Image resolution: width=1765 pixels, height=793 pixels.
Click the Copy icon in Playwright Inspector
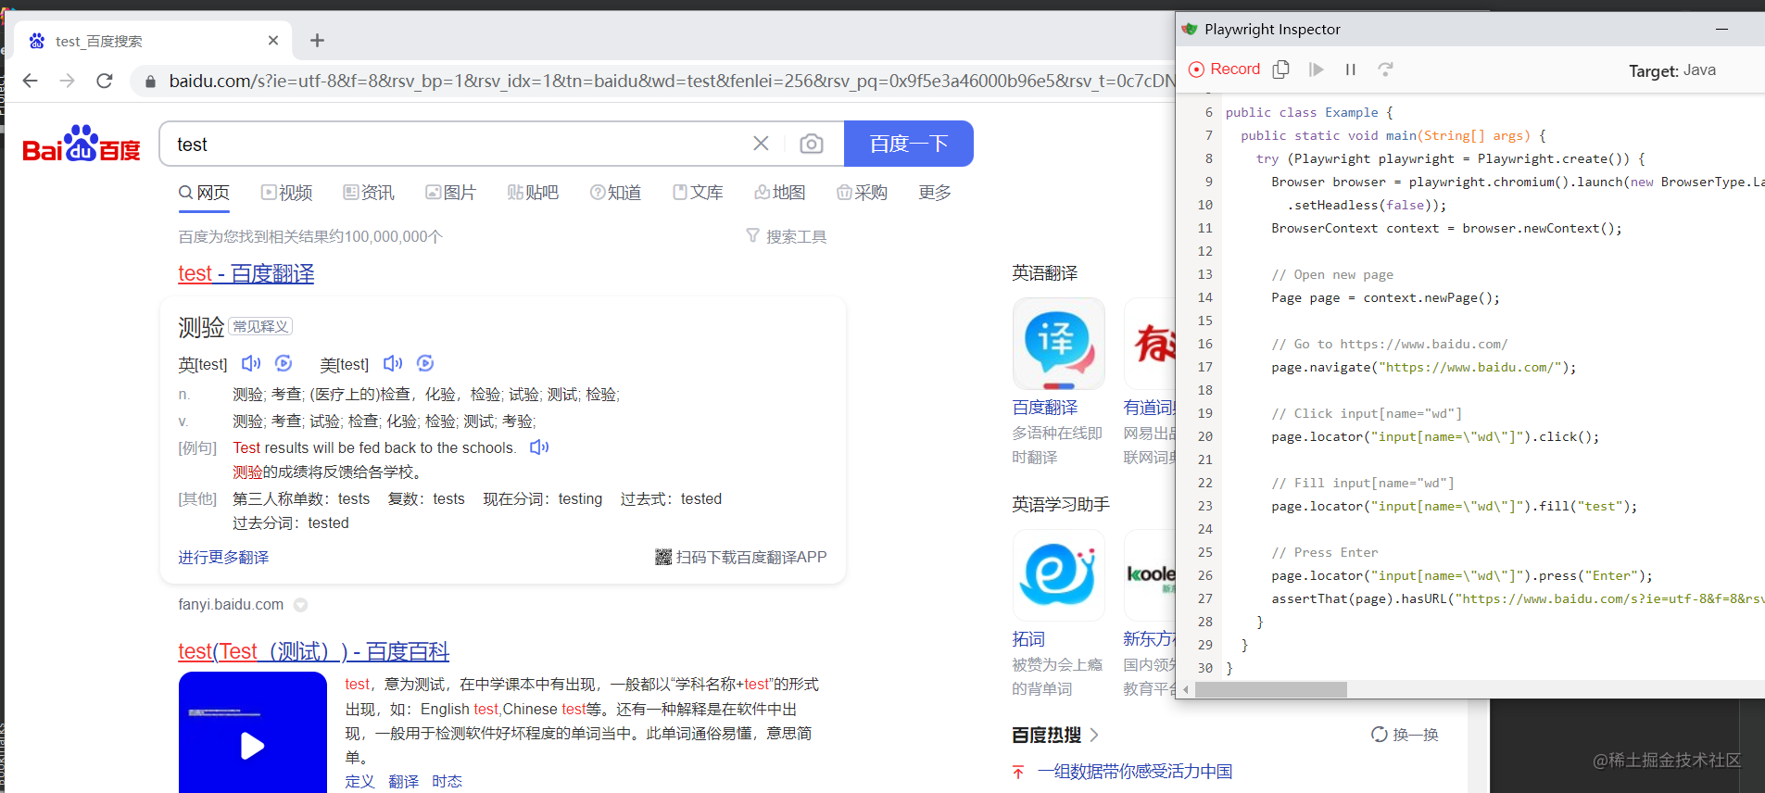tap(1281, 69)
